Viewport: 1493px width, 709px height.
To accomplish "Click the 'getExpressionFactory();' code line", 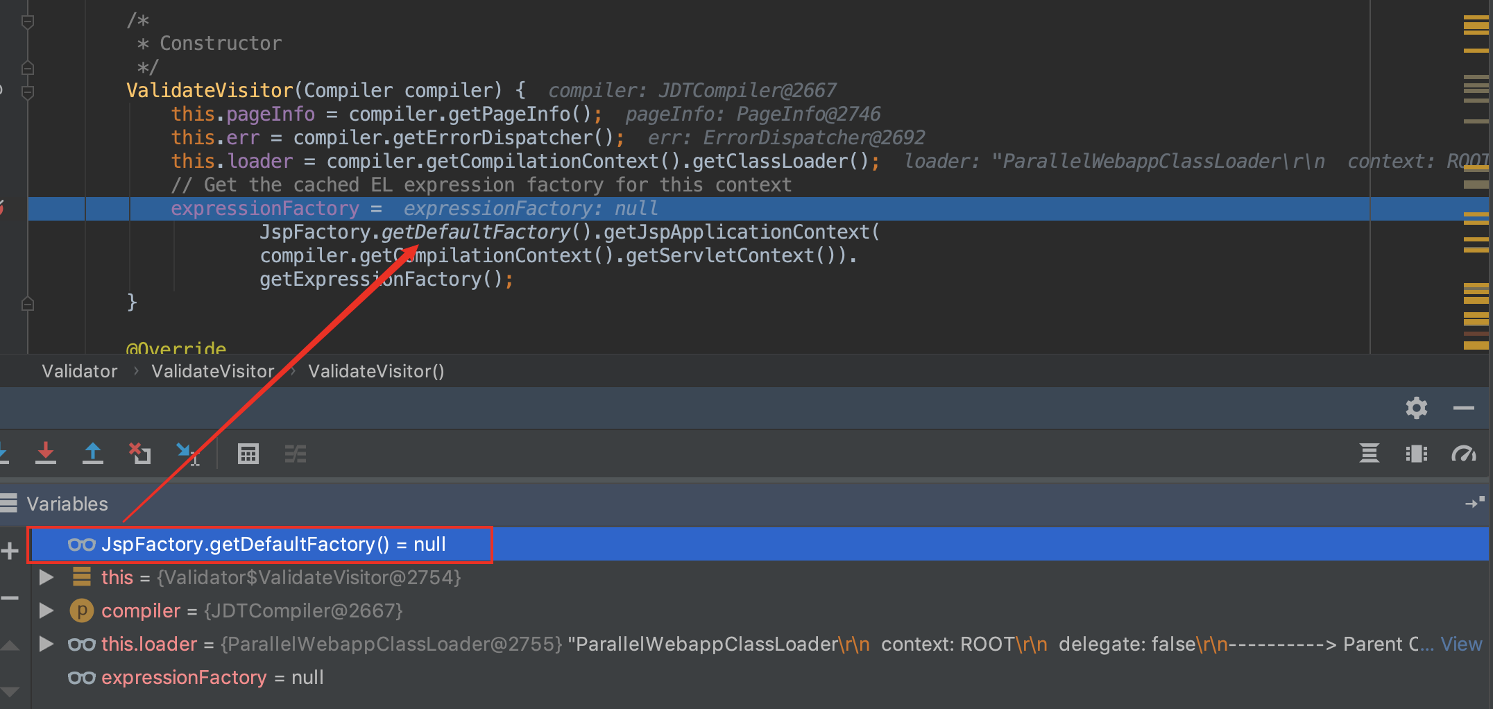I will coord(386,280).
